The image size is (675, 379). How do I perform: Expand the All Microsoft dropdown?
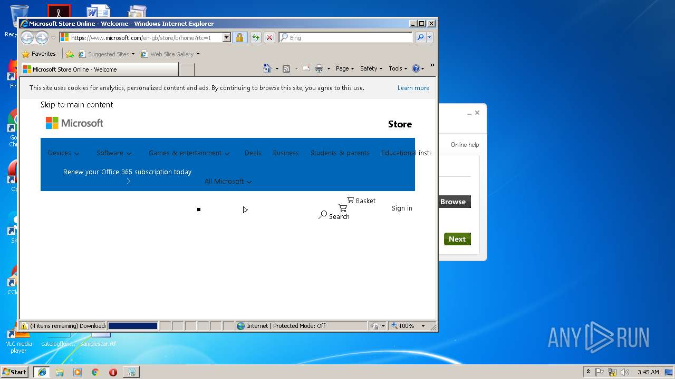coord(228,182)
